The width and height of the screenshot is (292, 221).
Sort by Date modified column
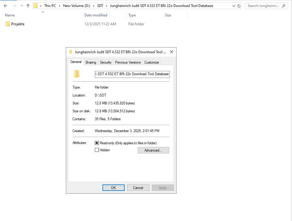[96, 15]
